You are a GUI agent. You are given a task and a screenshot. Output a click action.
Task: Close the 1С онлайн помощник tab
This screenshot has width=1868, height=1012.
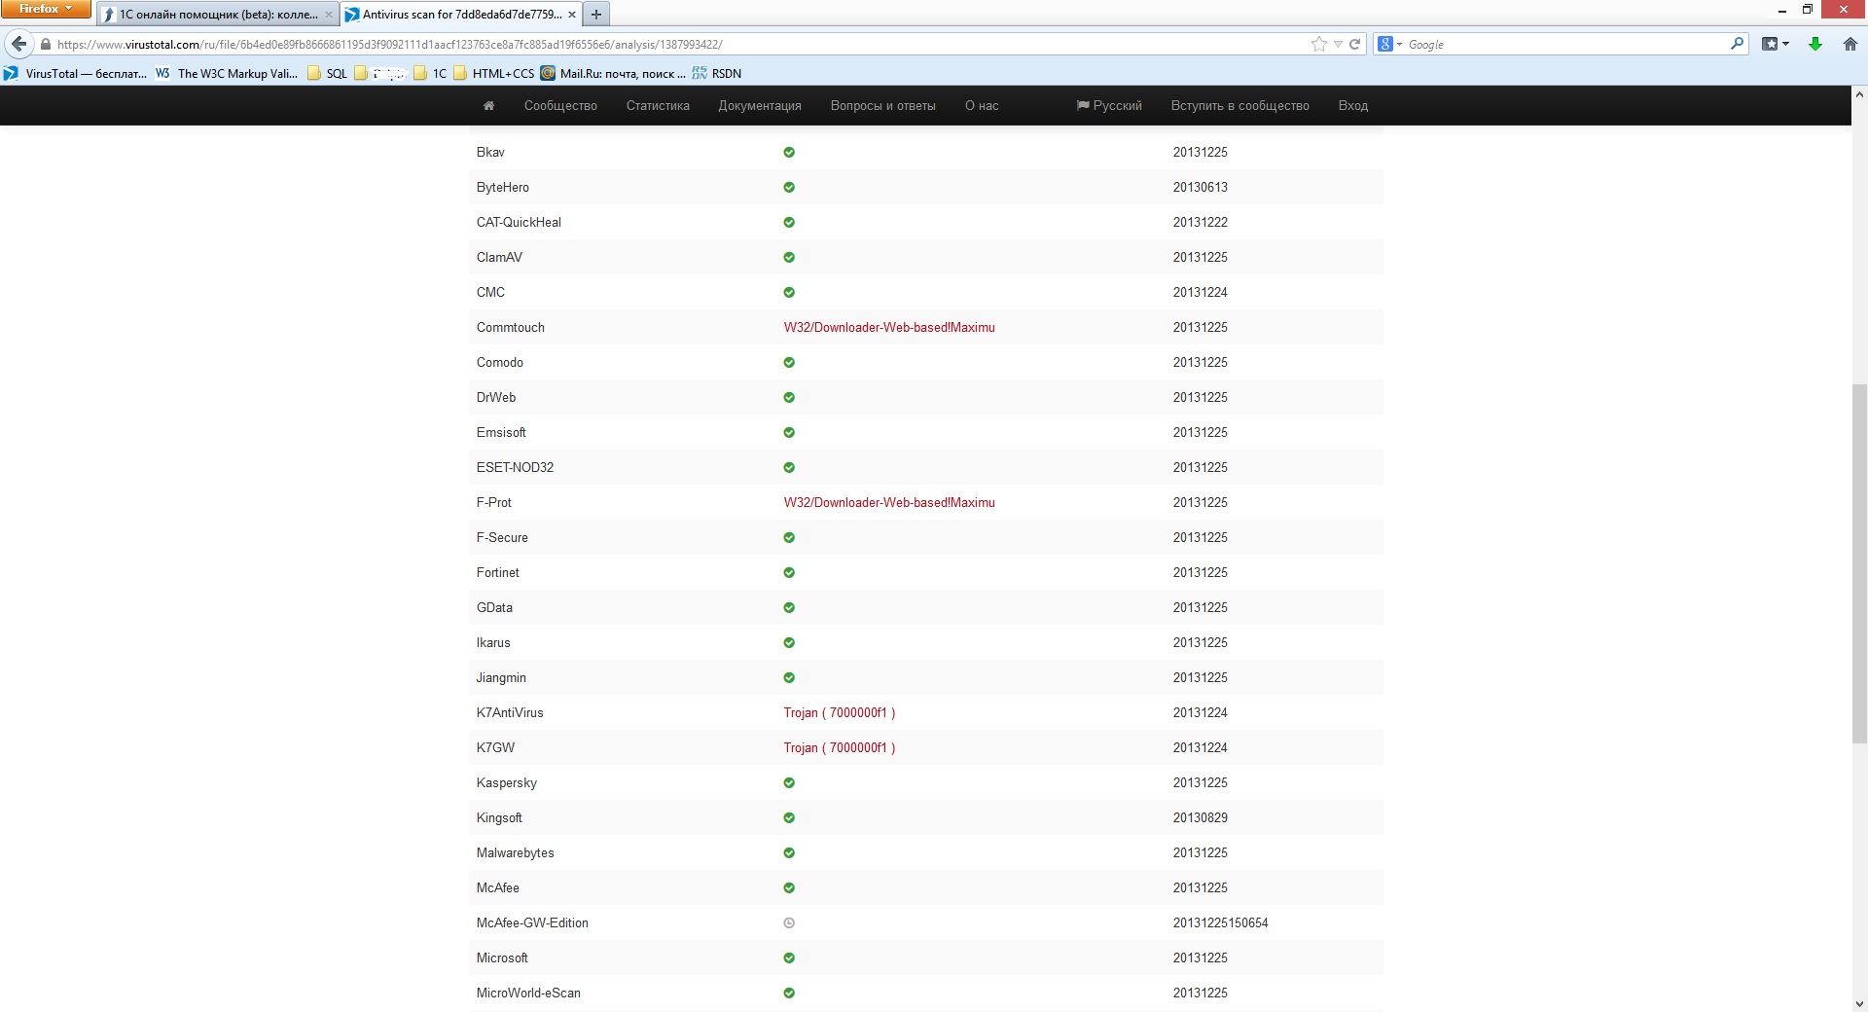pyautogui.click(x=328, y=15)
